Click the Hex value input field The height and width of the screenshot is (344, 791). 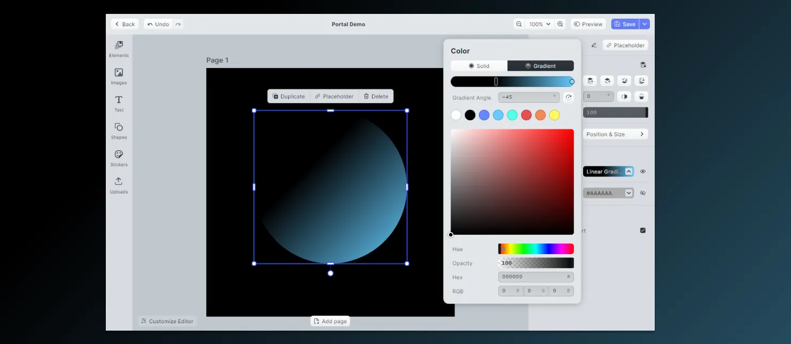coord(536,277)
